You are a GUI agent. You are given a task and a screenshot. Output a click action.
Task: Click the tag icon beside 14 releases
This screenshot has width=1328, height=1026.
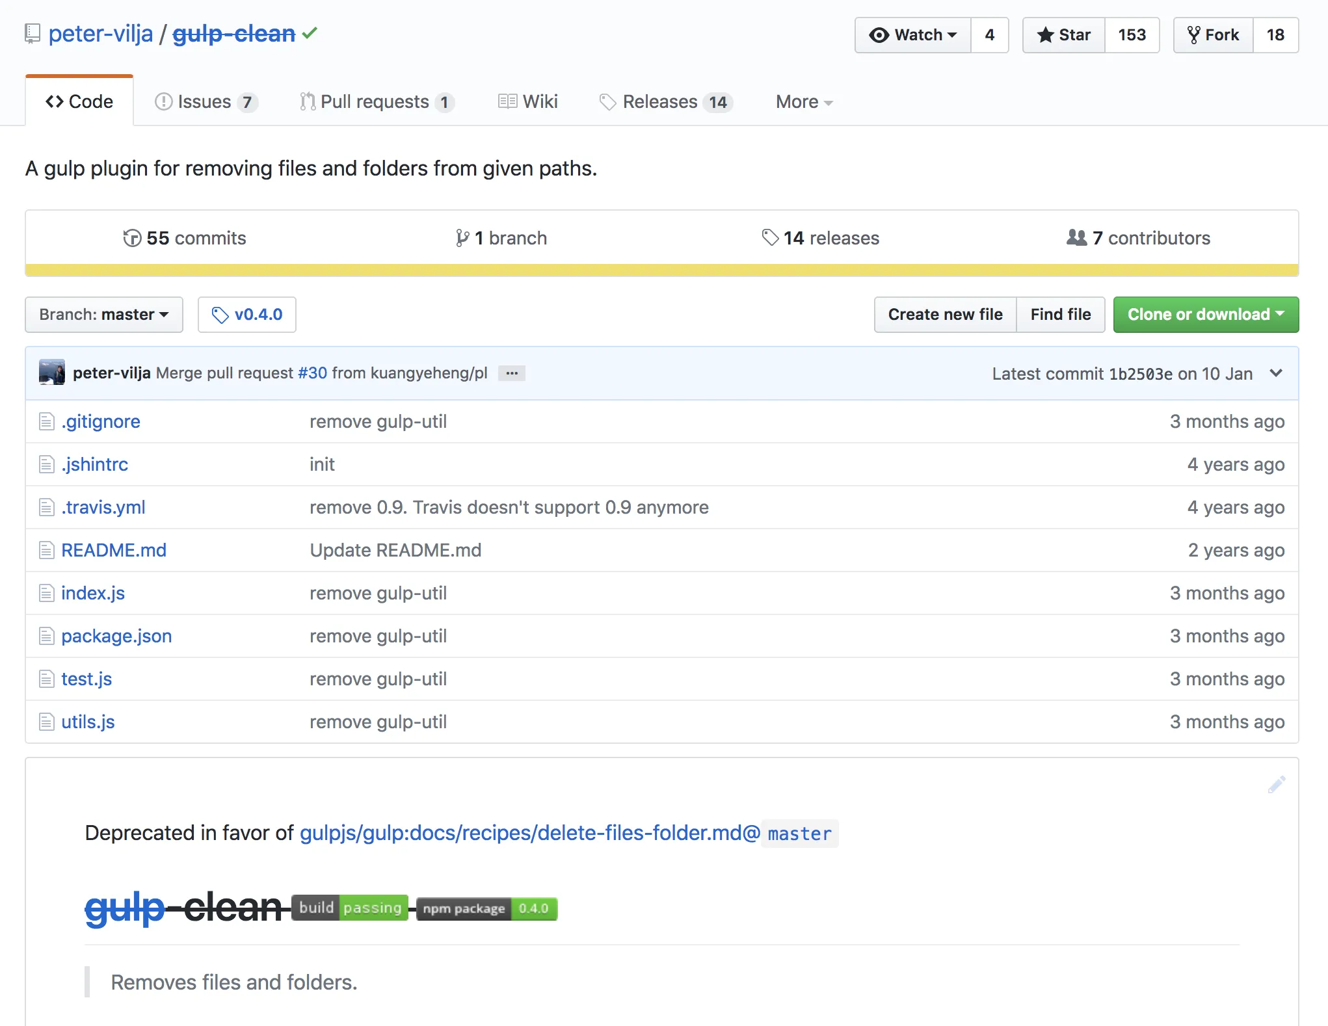pyautogui.click(x=770, y=237)
